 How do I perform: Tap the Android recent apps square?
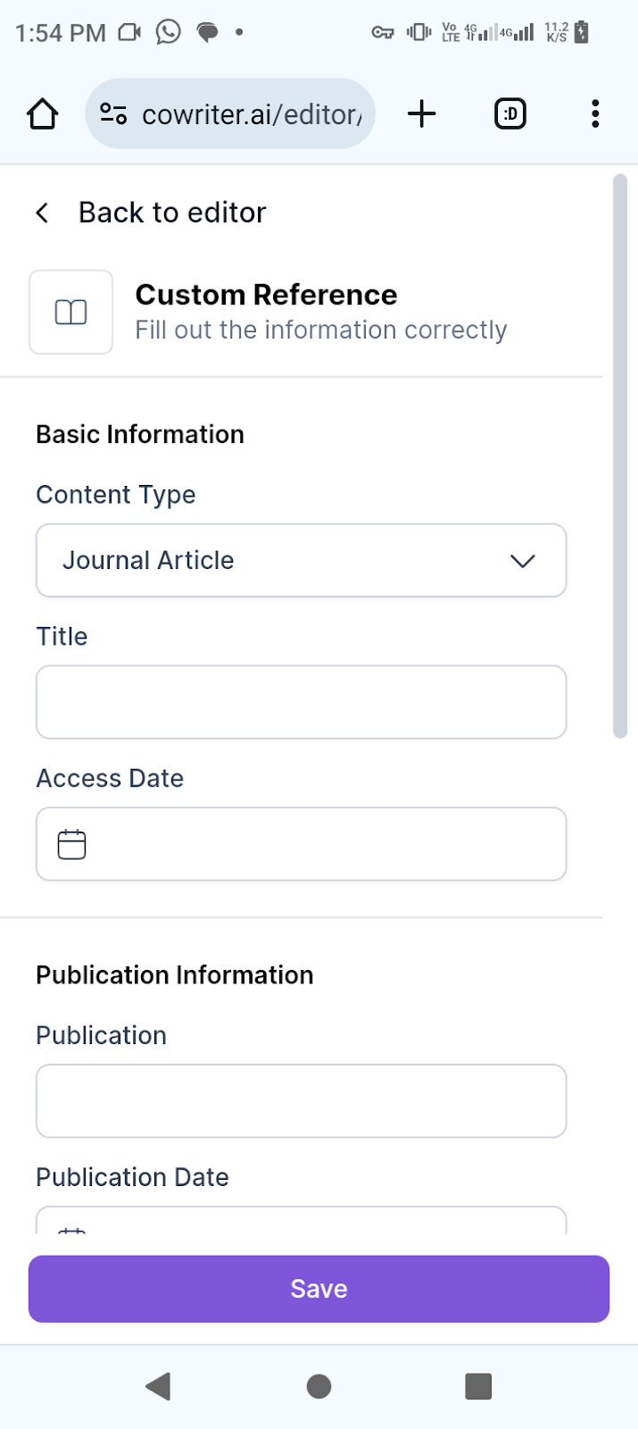[478, 1386]
